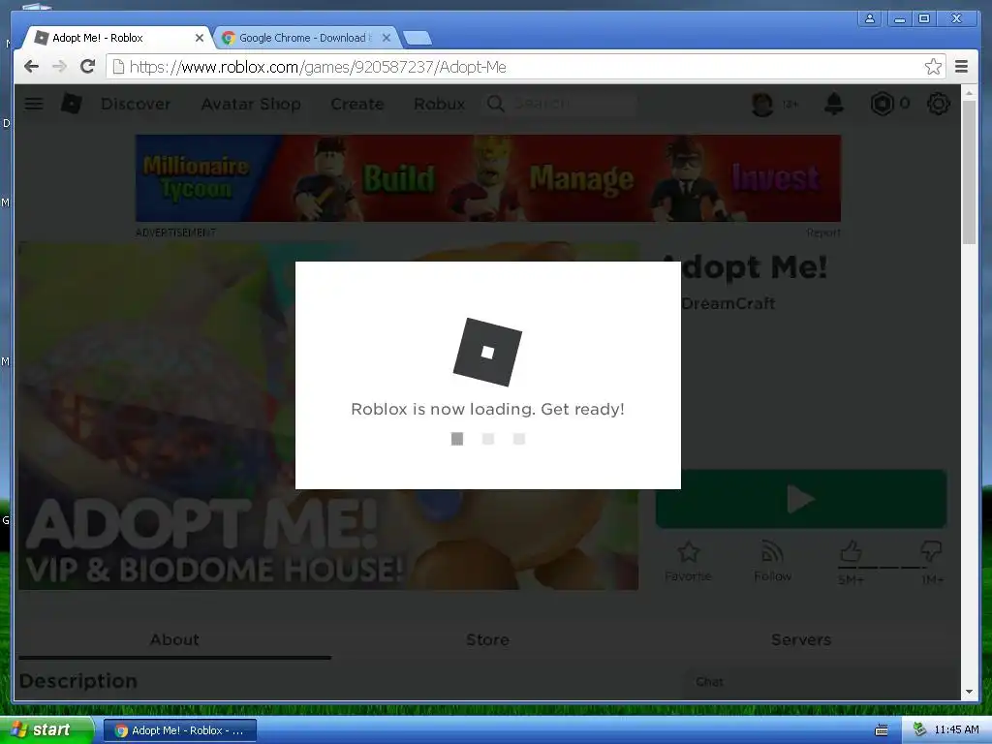
Task: Click the page scrollbar down arrow
Action: (x=969, y=692)
